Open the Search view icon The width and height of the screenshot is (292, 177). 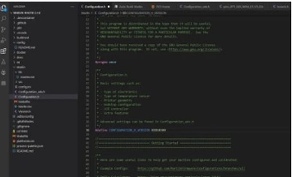tap(3, 19)
